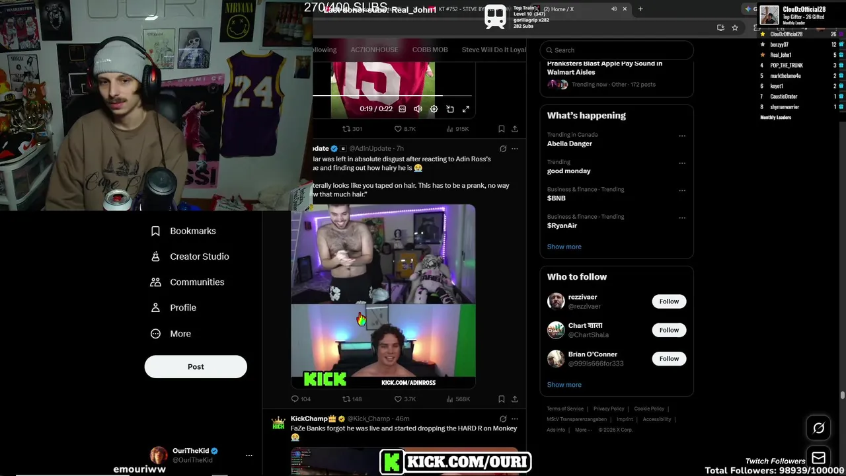846x476 pixels.
Task: Open more options on AdinUpdate tweet
Action: (515, 149)
